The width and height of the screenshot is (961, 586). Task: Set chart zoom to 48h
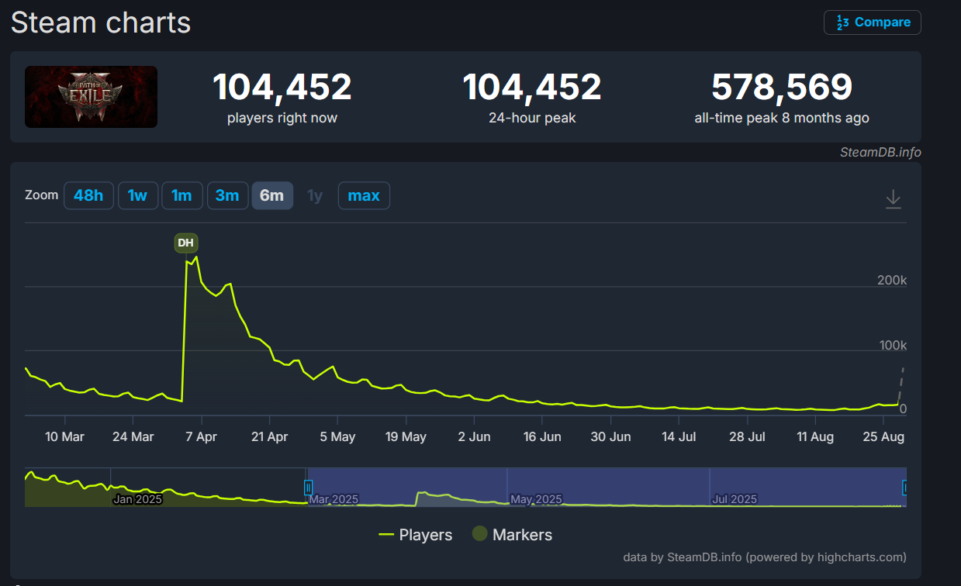point(88,195)
